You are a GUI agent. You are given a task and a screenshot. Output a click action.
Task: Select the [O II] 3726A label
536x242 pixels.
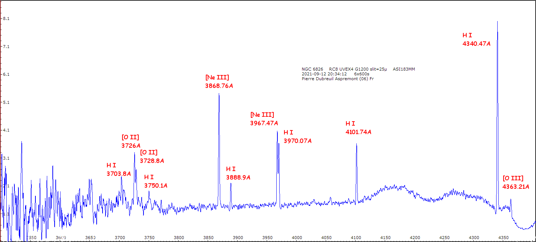131,142
